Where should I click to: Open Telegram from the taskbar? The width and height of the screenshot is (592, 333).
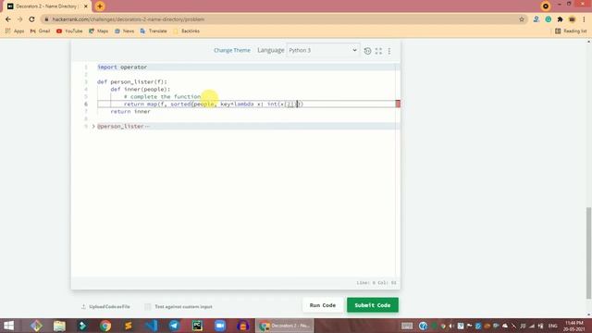click(x=174, y=326)
